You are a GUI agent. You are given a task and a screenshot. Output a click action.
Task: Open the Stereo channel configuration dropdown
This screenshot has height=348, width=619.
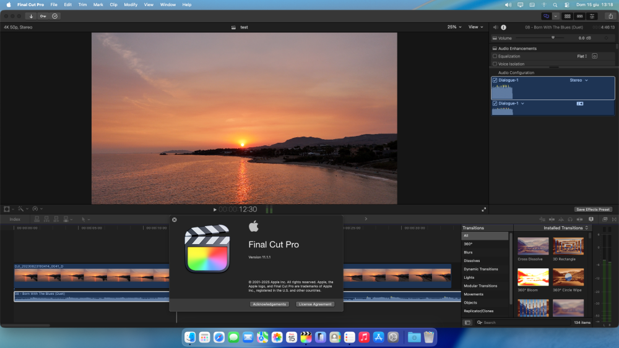579,80
